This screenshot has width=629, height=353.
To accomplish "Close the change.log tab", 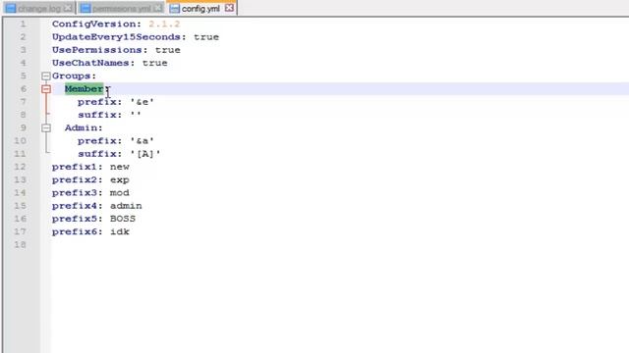I will pos(68,8).
